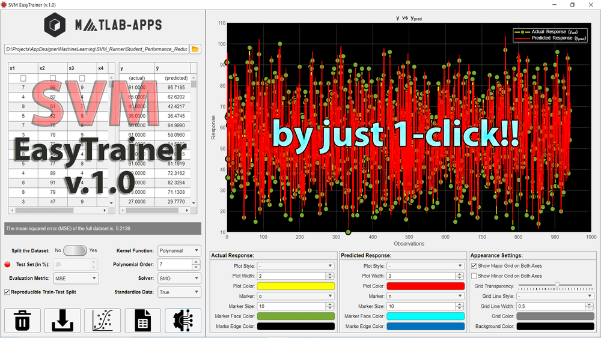Viewport: 601px width, 338px height.
Task: Open the Standardize Data dropdown
Action: pos(179,292)
